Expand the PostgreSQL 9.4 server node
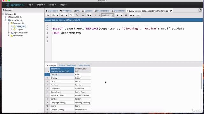The image size is (204, 114). (6, 17)
